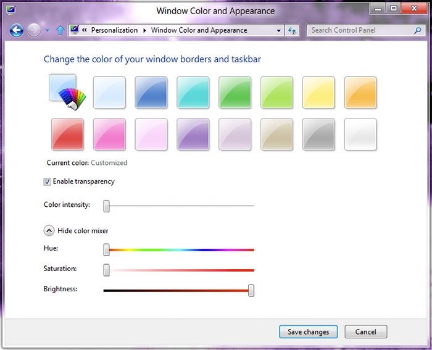Pick the pale pink swatch
The height and width of the screenshot is (350, 432).
151,134
